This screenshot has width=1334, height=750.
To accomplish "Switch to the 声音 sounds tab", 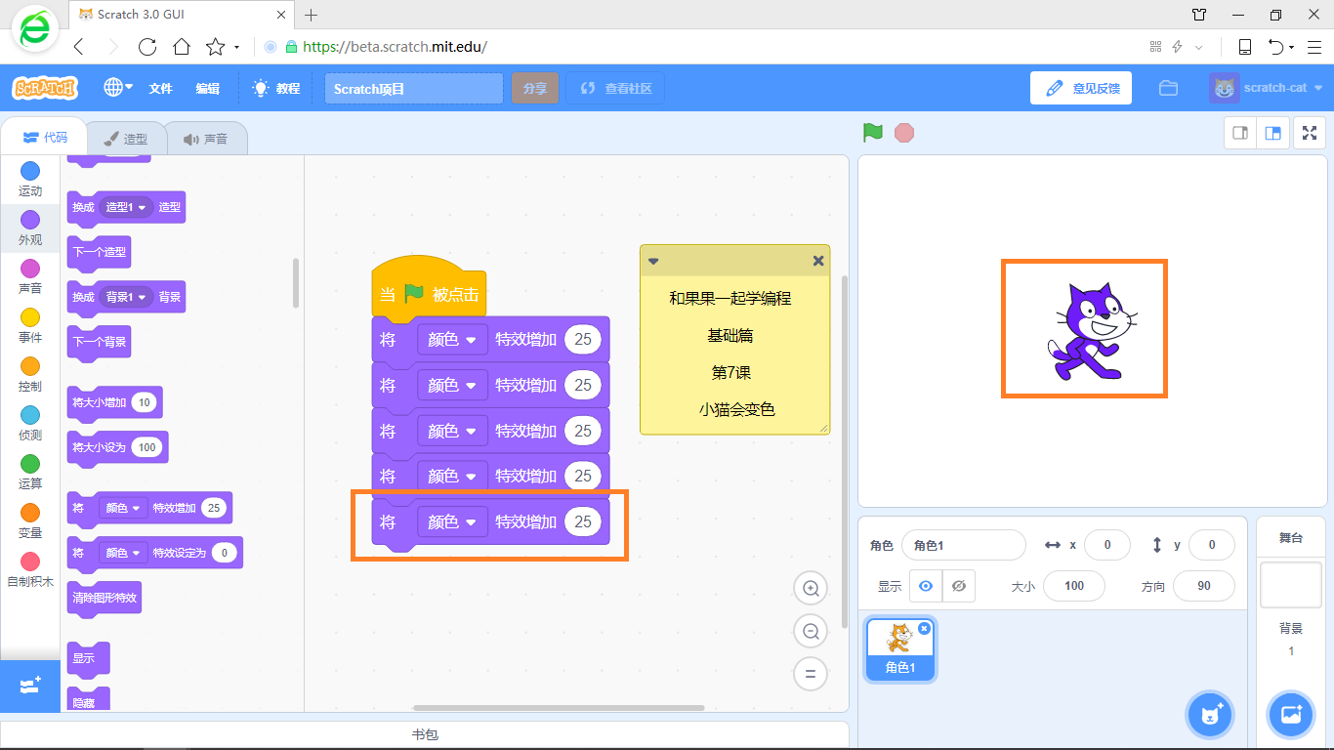I will coord(206,139).
